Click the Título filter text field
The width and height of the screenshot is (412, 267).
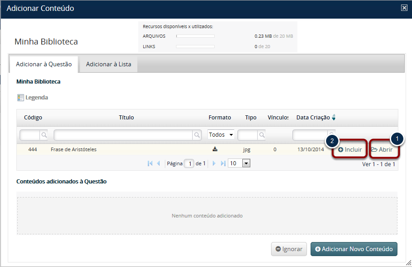[123, 135]
